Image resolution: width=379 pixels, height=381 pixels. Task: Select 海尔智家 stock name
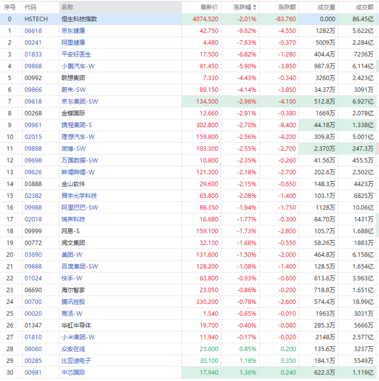73,290
